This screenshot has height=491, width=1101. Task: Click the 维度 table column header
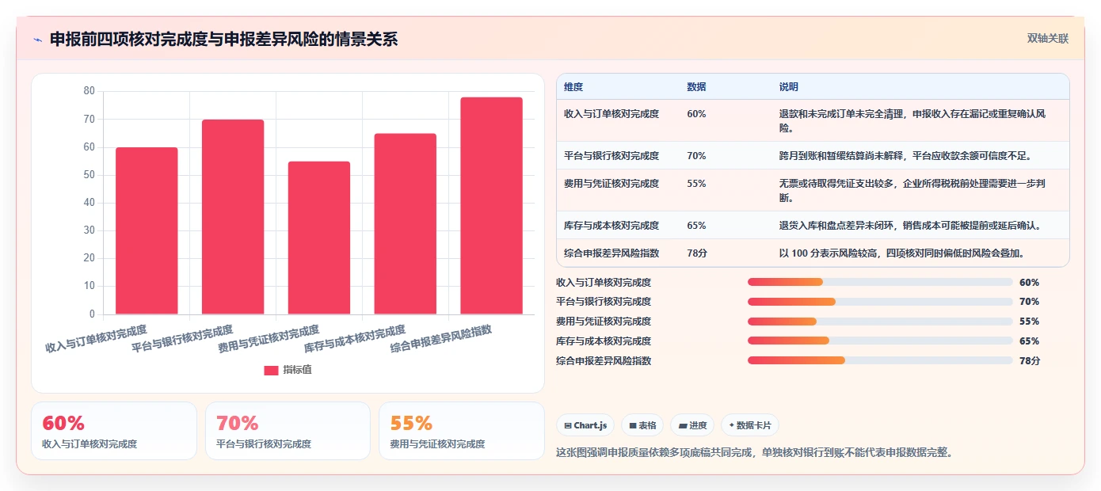click(x=573, y=86)
